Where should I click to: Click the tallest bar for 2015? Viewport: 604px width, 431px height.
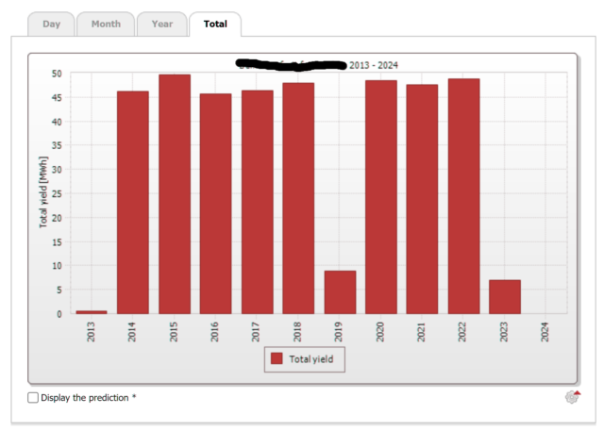[175, 194]
